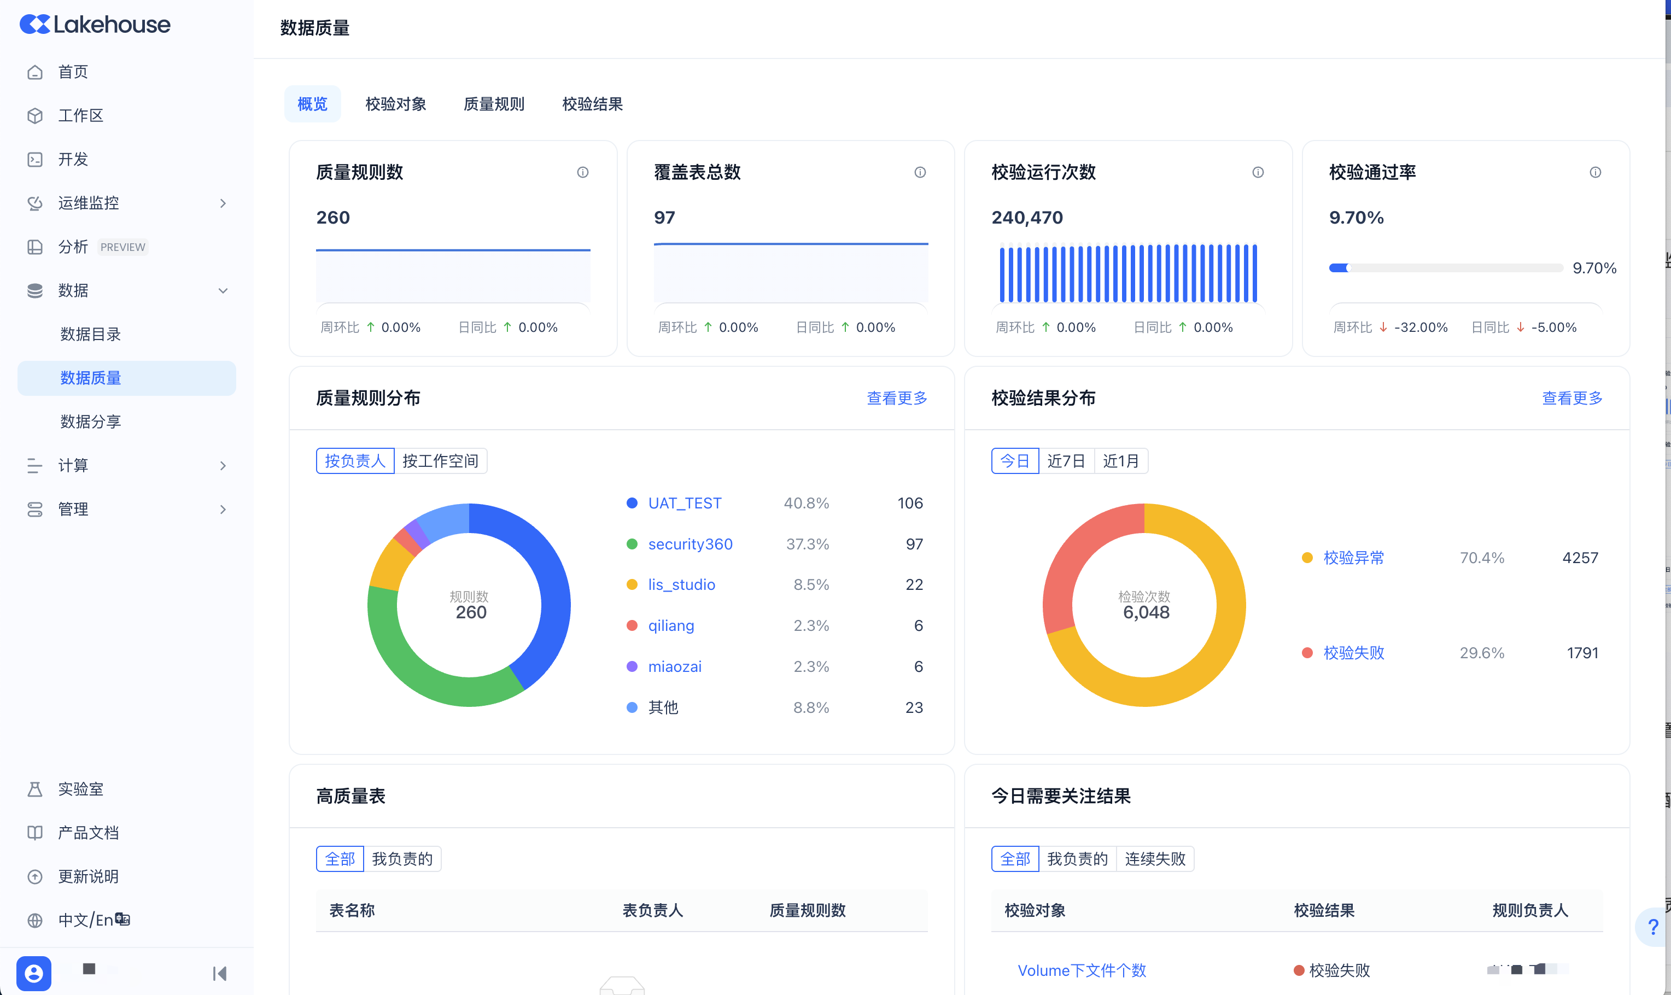The height and width of the screenshot is (995, 1671).
Task: Open the help question mark bubble
Action: tap(1652, 927)
